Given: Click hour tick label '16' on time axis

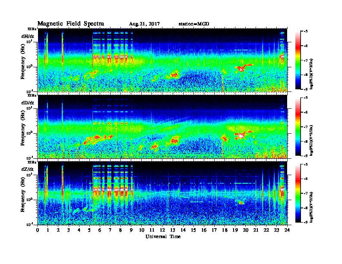Looking at the screenshot, I should pos(204,230).
